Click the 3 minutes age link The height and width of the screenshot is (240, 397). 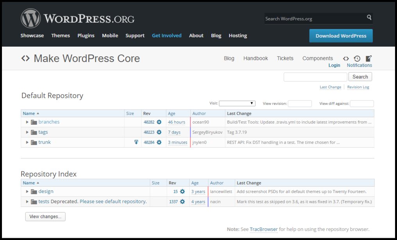(x=177, y=142)
